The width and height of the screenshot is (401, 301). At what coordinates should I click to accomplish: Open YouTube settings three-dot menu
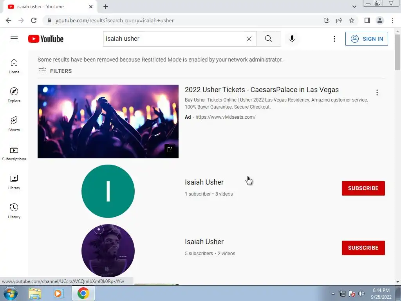pos(334,39)
